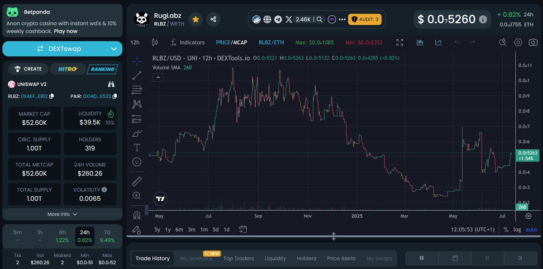Toggle log scale on price axis
The image size is (543, 269).
pyautogui.click(x=517, y=230)
